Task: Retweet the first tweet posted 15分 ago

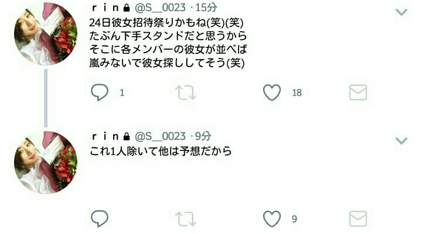Action: click(186, 92)
